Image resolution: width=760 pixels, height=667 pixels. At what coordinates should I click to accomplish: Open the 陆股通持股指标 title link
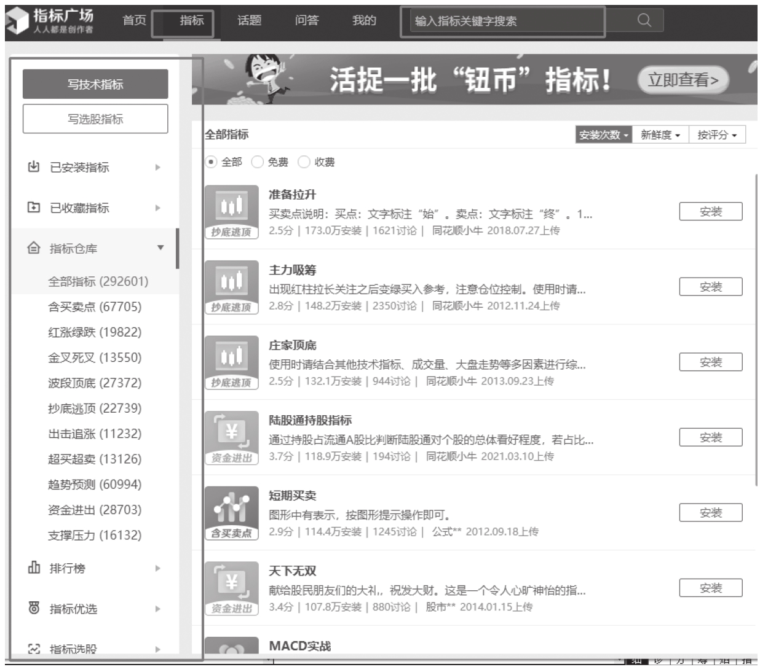point(310,420)
